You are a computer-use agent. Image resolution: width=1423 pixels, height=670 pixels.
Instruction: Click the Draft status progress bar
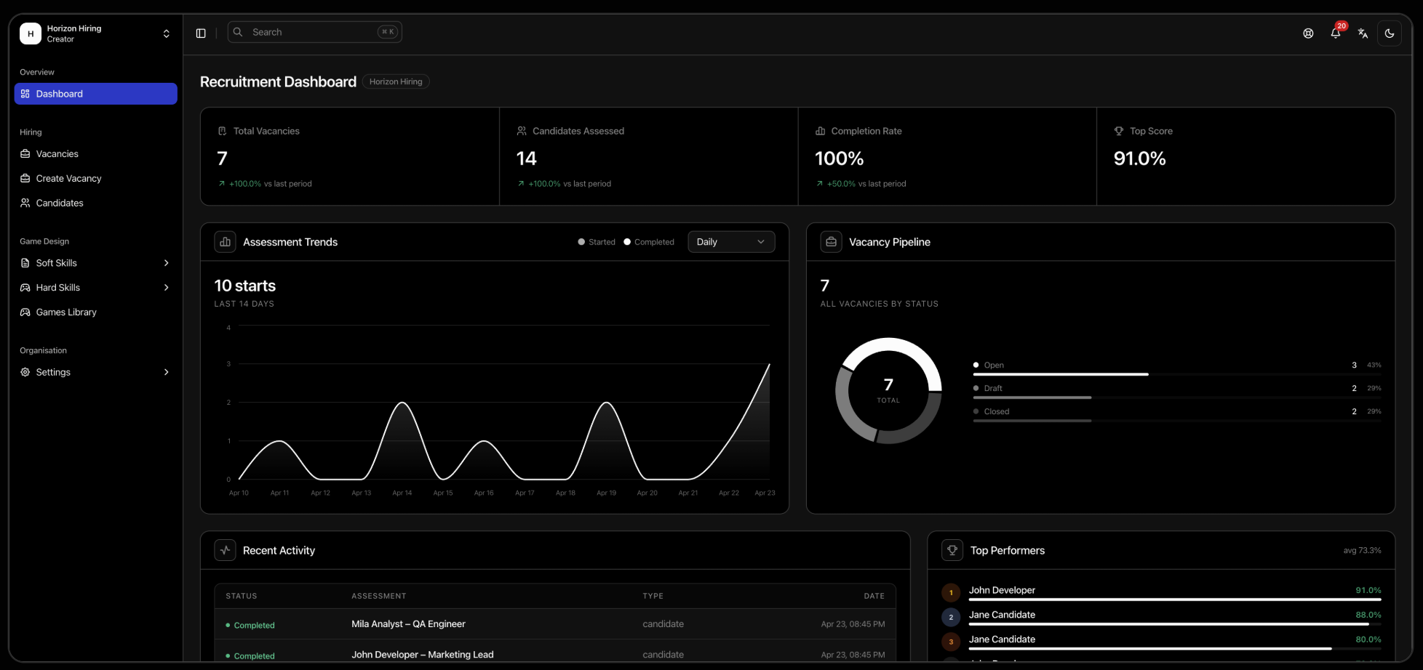point(1177,397)
